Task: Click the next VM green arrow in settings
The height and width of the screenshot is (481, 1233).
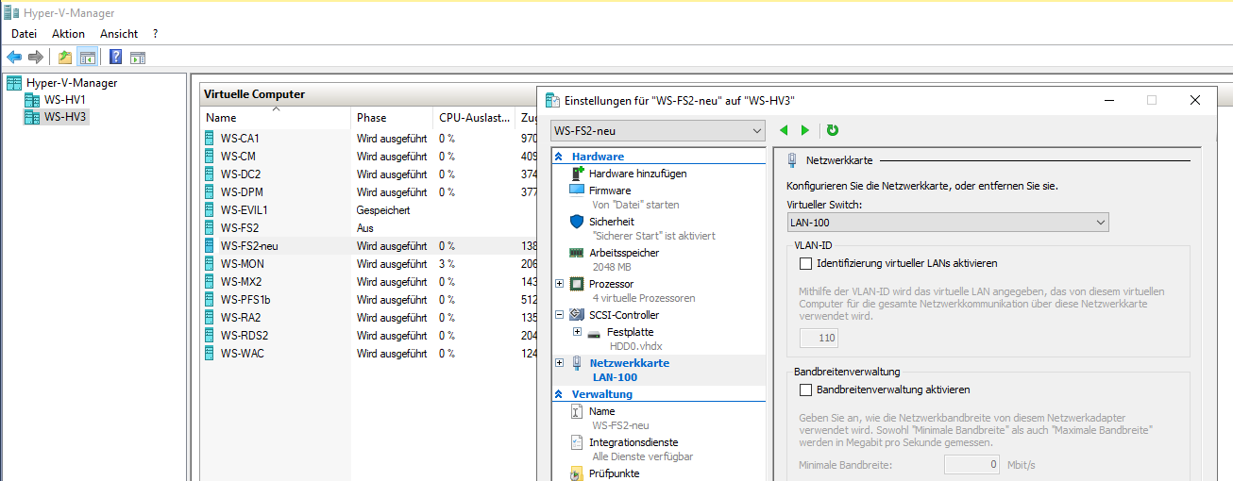Action: pos(805,130)
